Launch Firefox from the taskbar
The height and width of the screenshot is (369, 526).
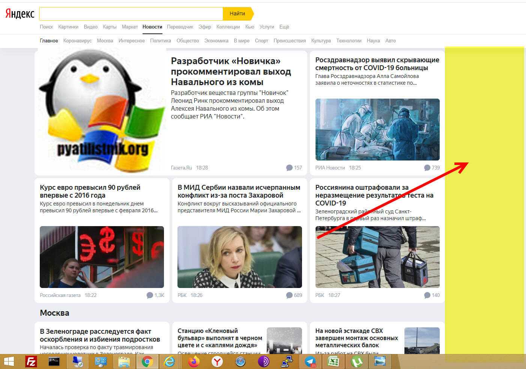coord(194,361)
